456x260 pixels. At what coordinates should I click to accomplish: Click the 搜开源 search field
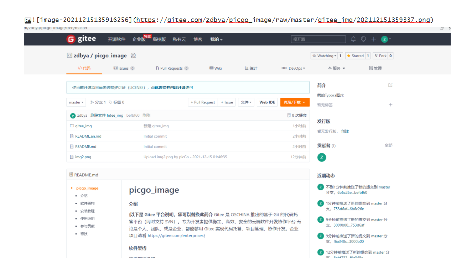point(318,39)
